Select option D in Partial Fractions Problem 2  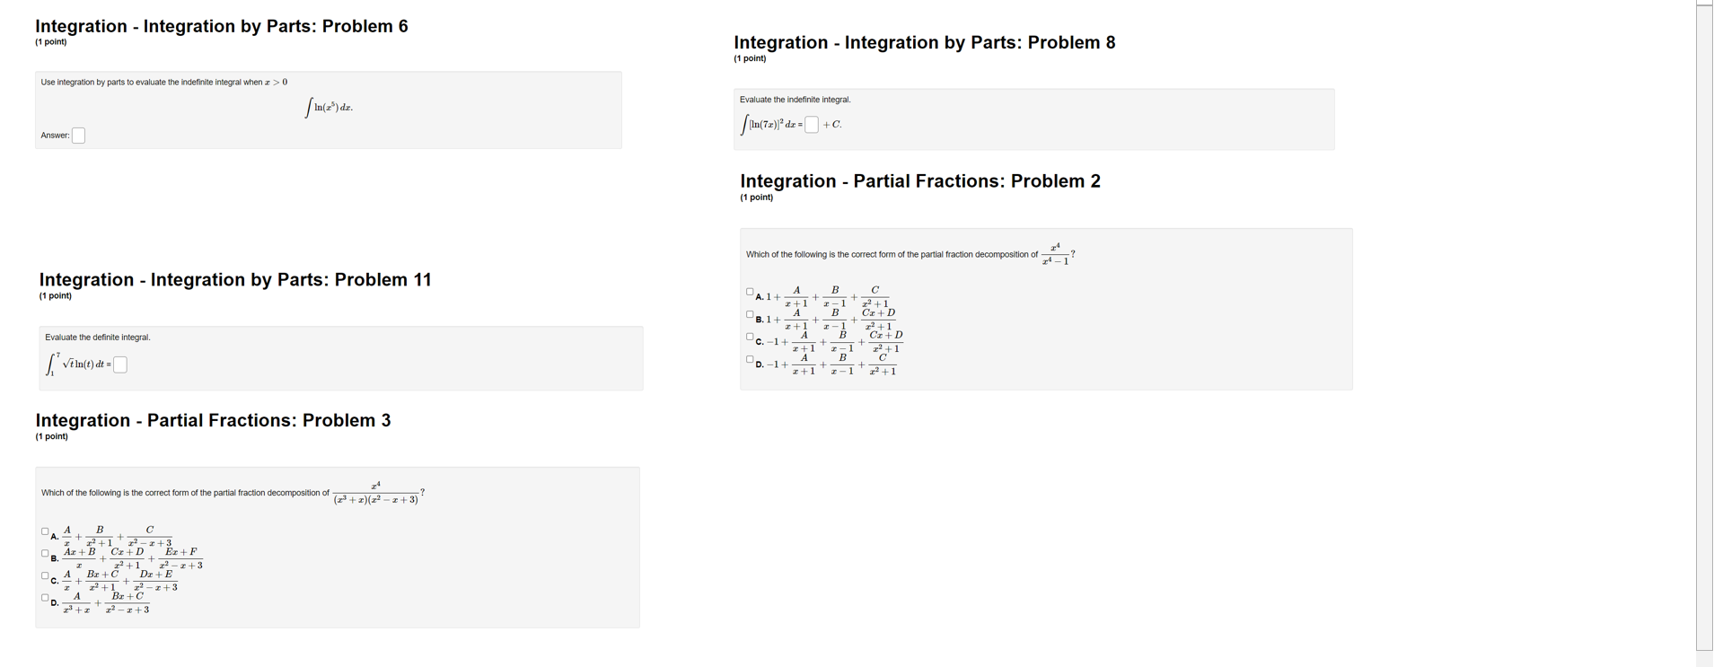[749, 359]
